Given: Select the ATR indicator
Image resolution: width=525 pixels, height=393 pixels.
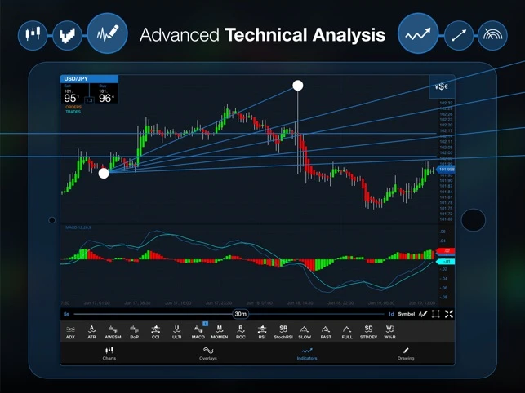Looking at the screenshot, I should point(91,332).
